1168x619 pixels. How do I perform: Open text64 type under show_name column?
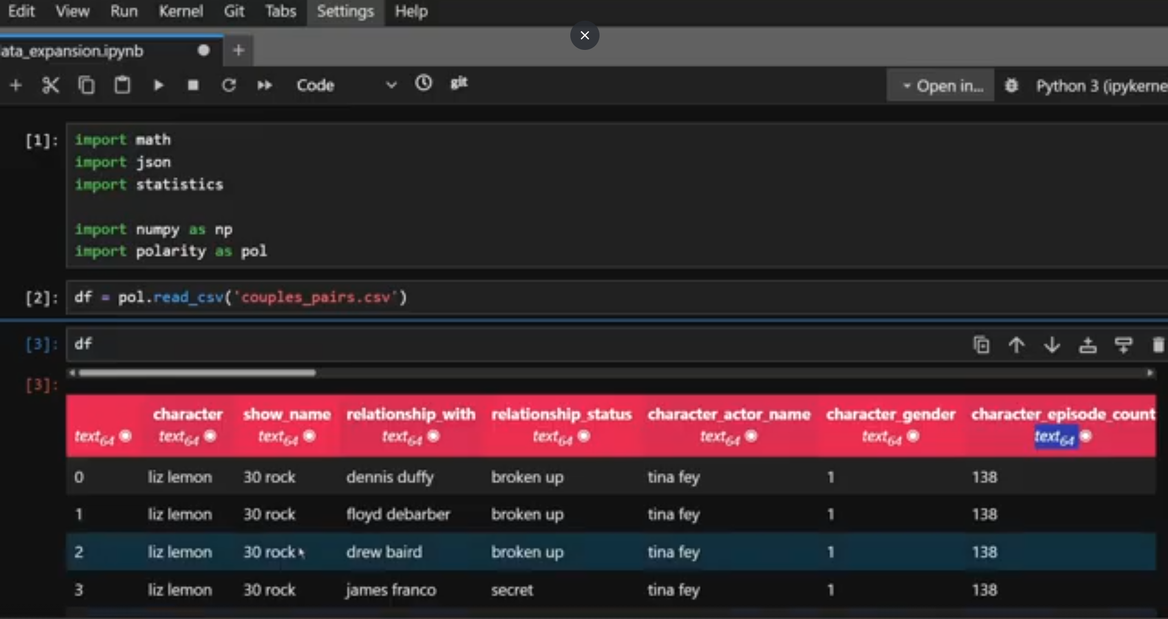pyautogui.click(x=278, y=437)
